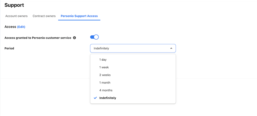Set the access period to 1 month

tap(133, 83)
